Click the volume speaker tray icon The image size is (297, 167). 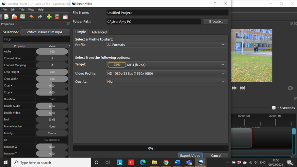click(x=256, y=163)
